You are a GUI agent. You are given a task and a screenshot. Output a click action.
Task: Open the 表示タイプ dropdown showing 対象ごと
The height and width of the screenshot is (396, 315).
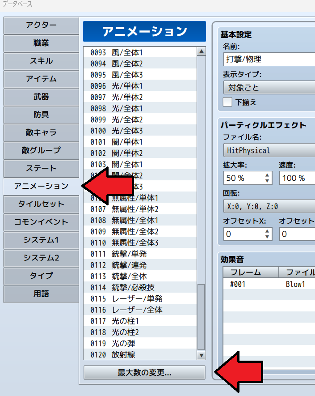[269, 88]
